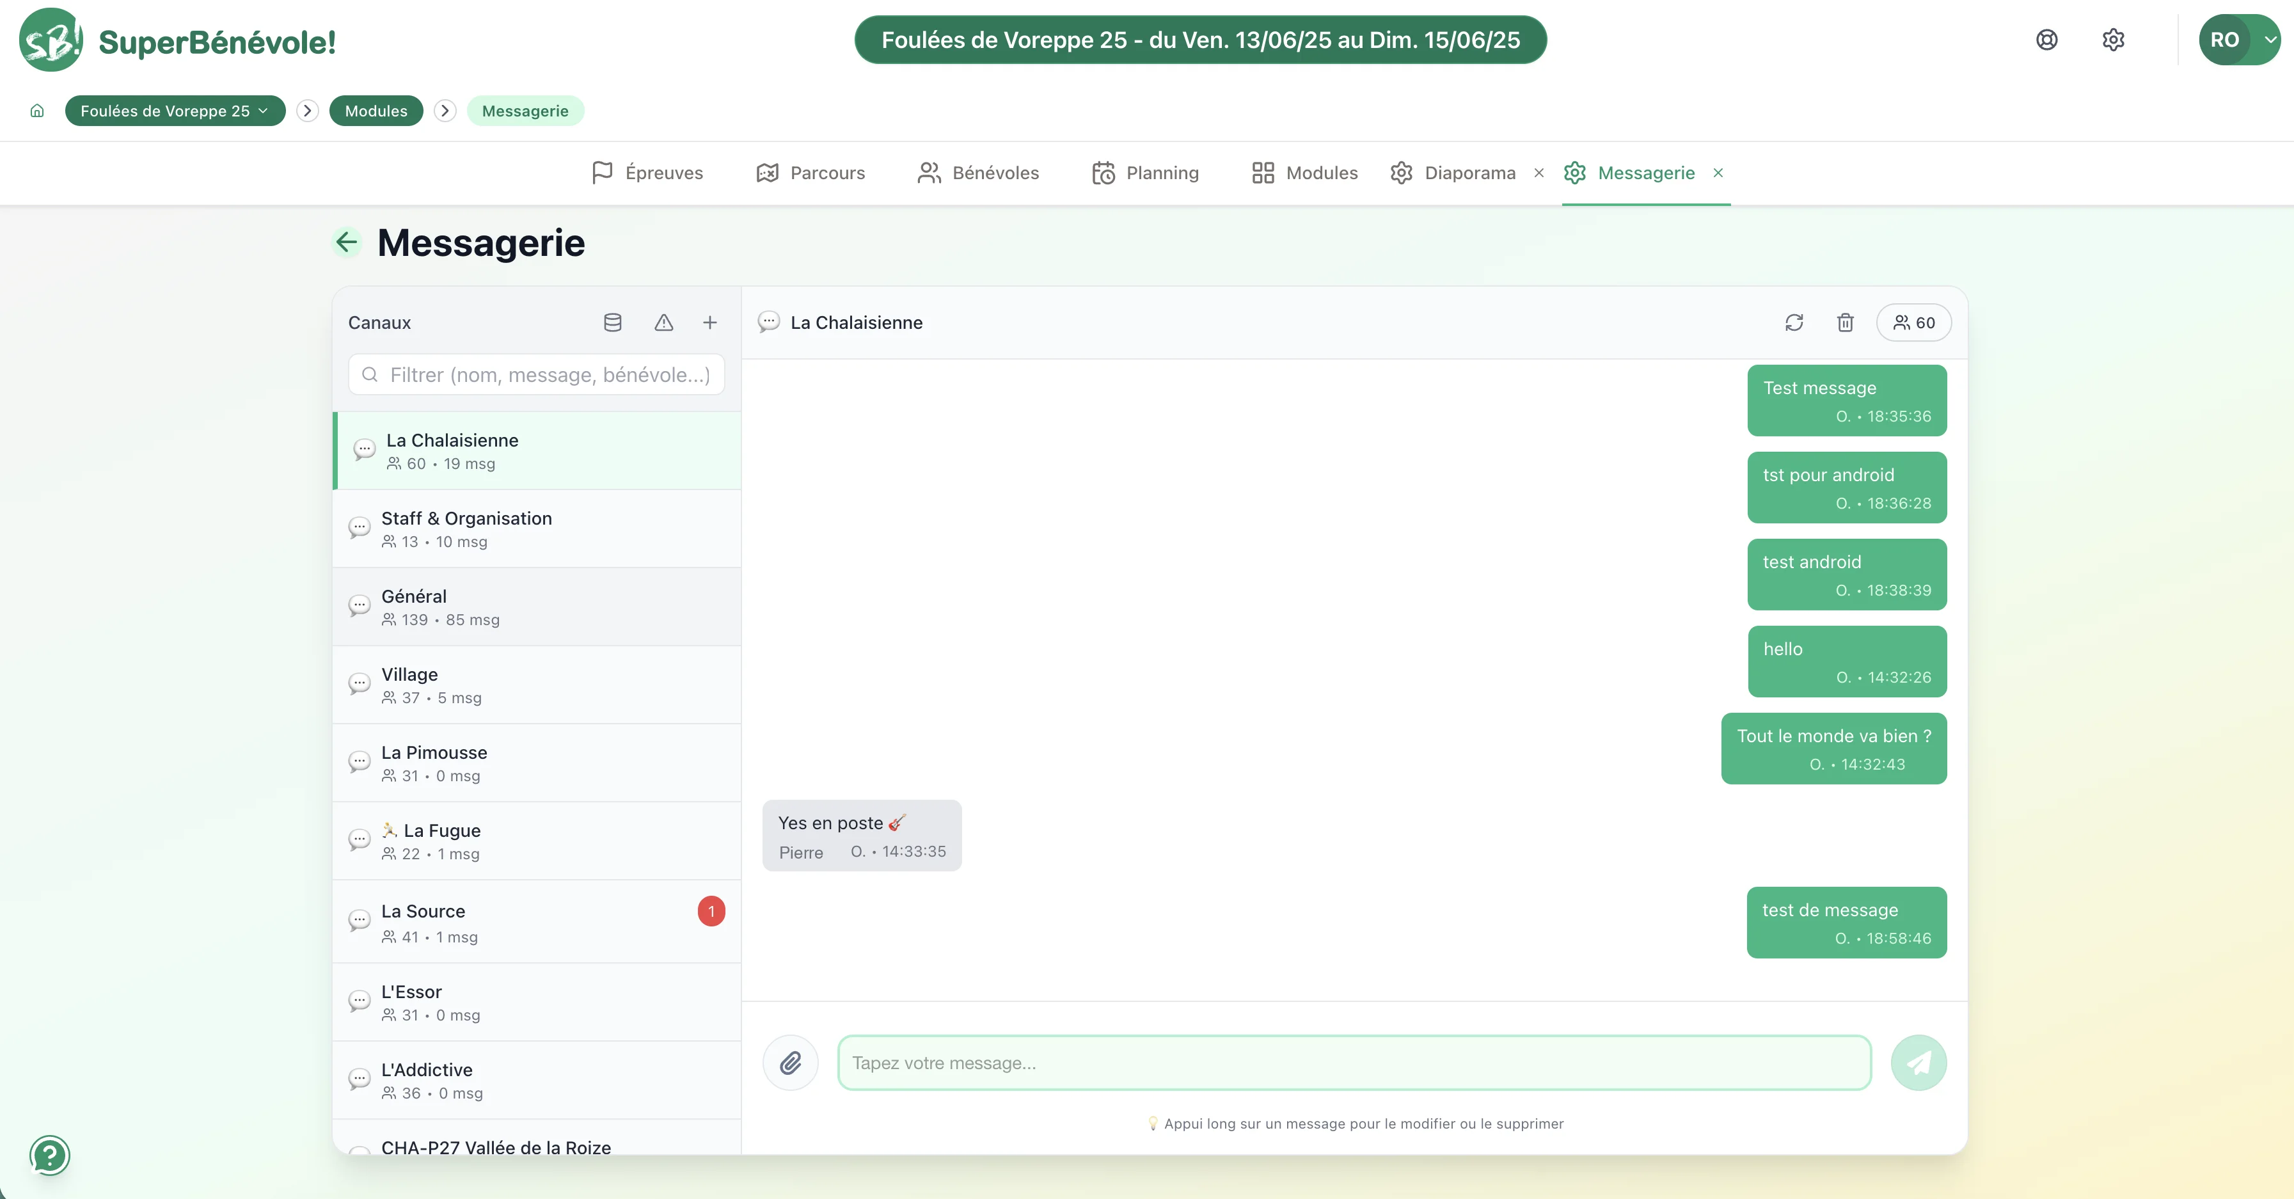Open the La Pimousse channel
2294x1199 pixels.
pyautogui.click(x=537, y=763)
